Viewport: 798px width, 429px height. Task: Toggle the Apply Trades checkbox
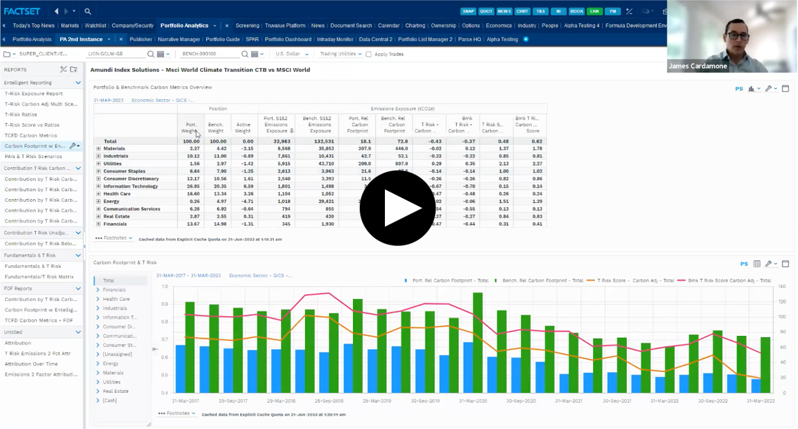[x=368, y=54]
